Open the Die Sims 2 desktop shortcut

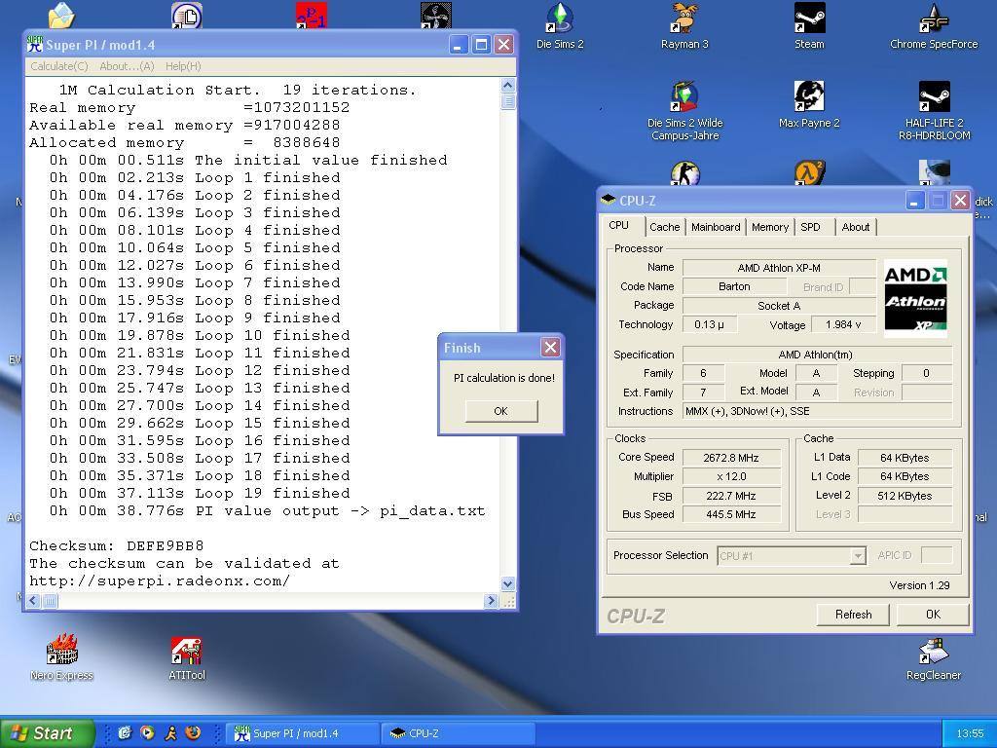(x=560, y=27)
